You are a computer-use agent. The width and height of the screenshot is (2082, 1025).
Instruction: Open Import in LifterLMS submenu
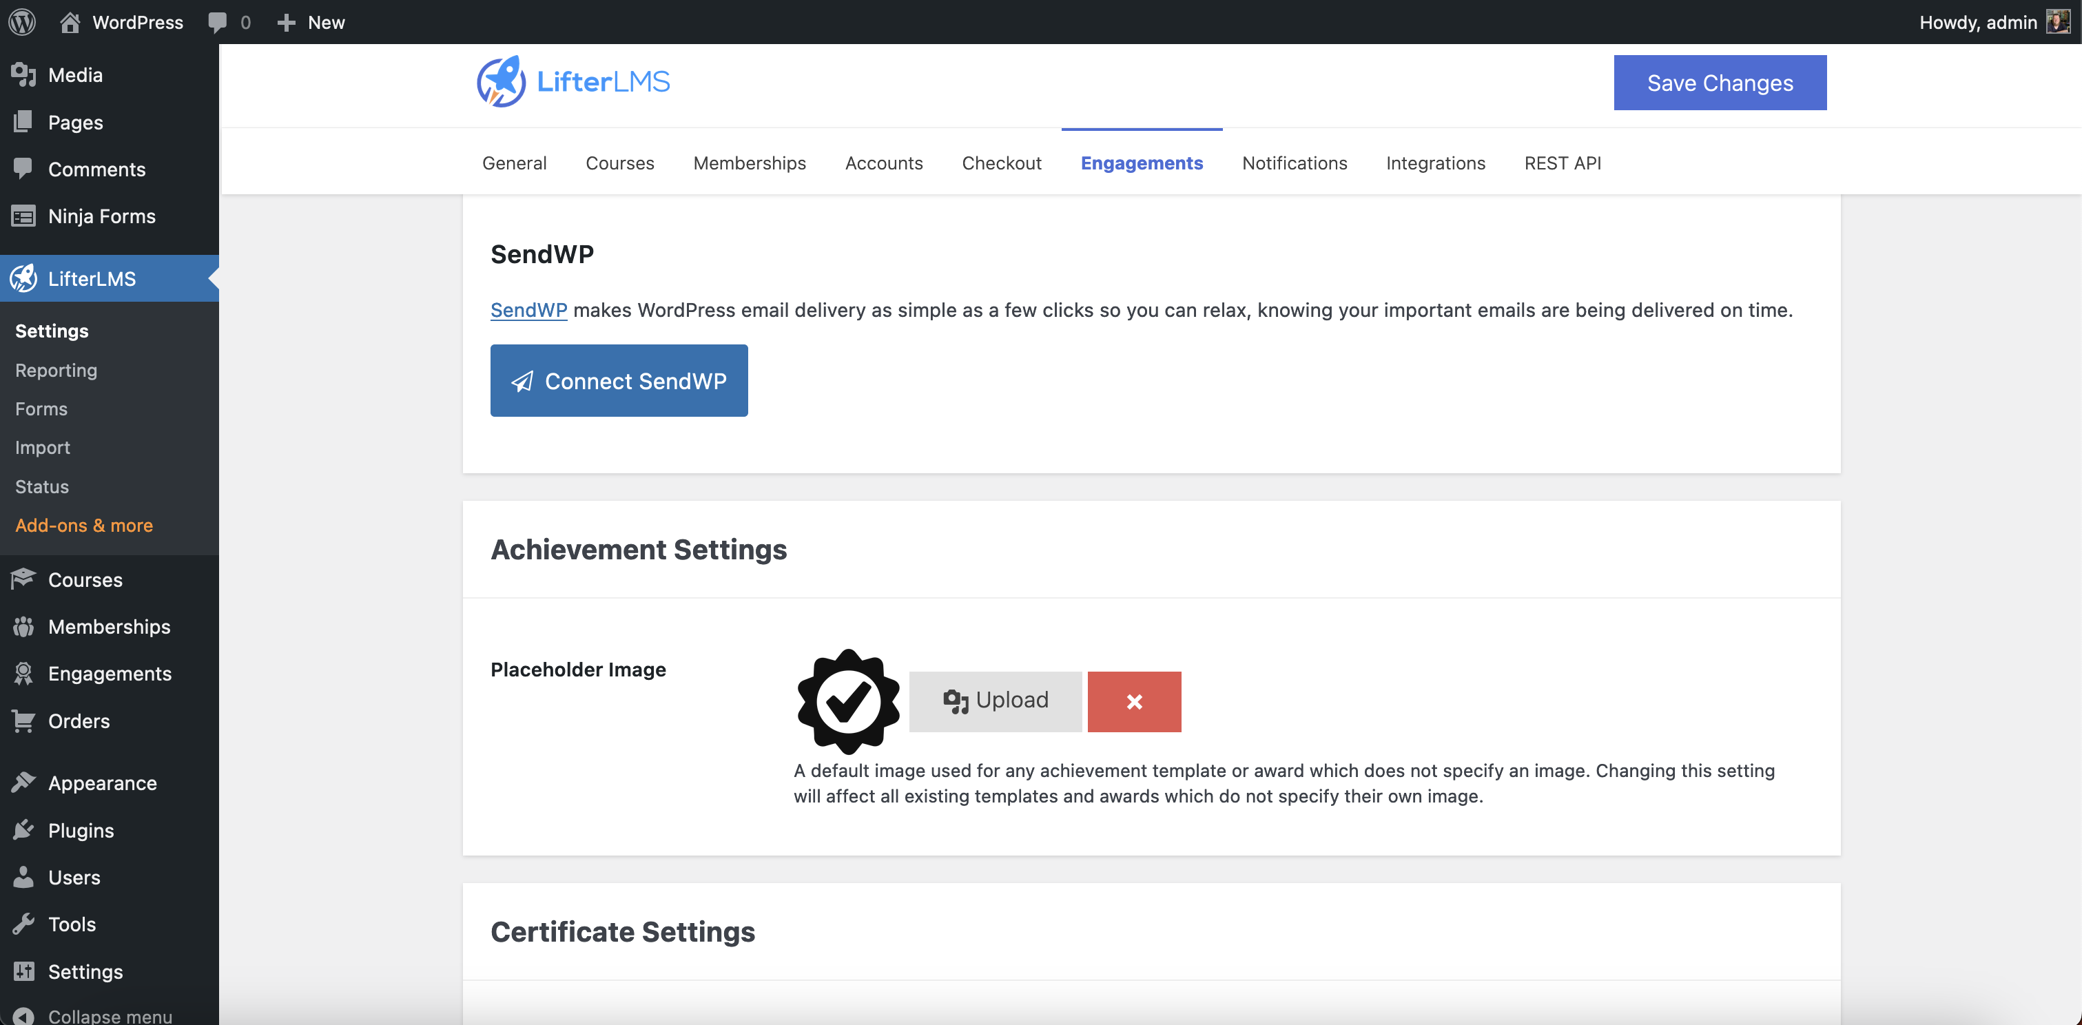click(x=42, y=447)
